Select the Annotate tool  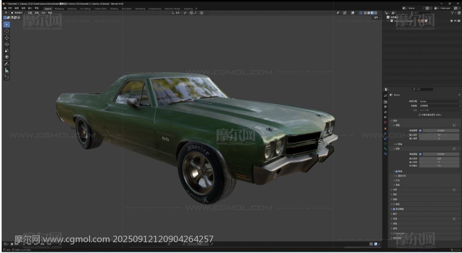click(6, 64)
